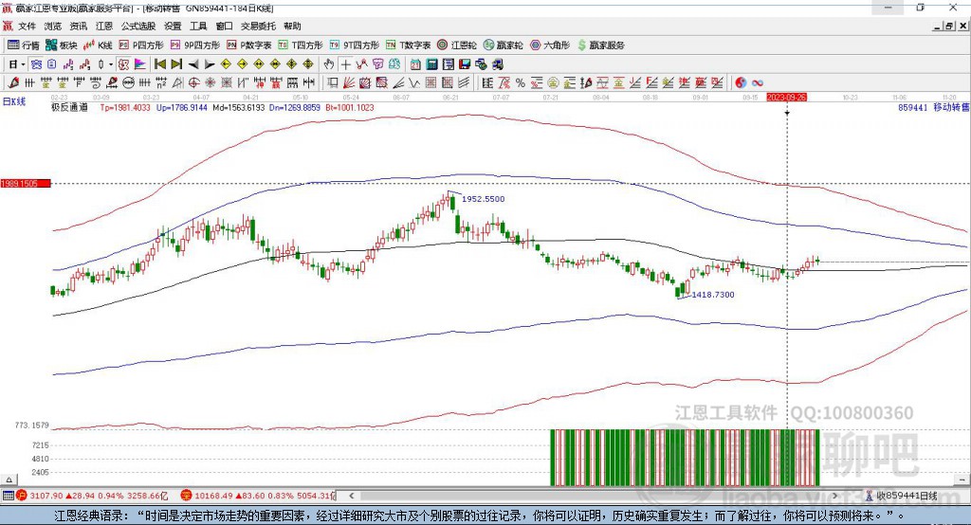This screenshot has width=971, height=525.
Task: Select the hand pan tool
Action: coord(329,63)
